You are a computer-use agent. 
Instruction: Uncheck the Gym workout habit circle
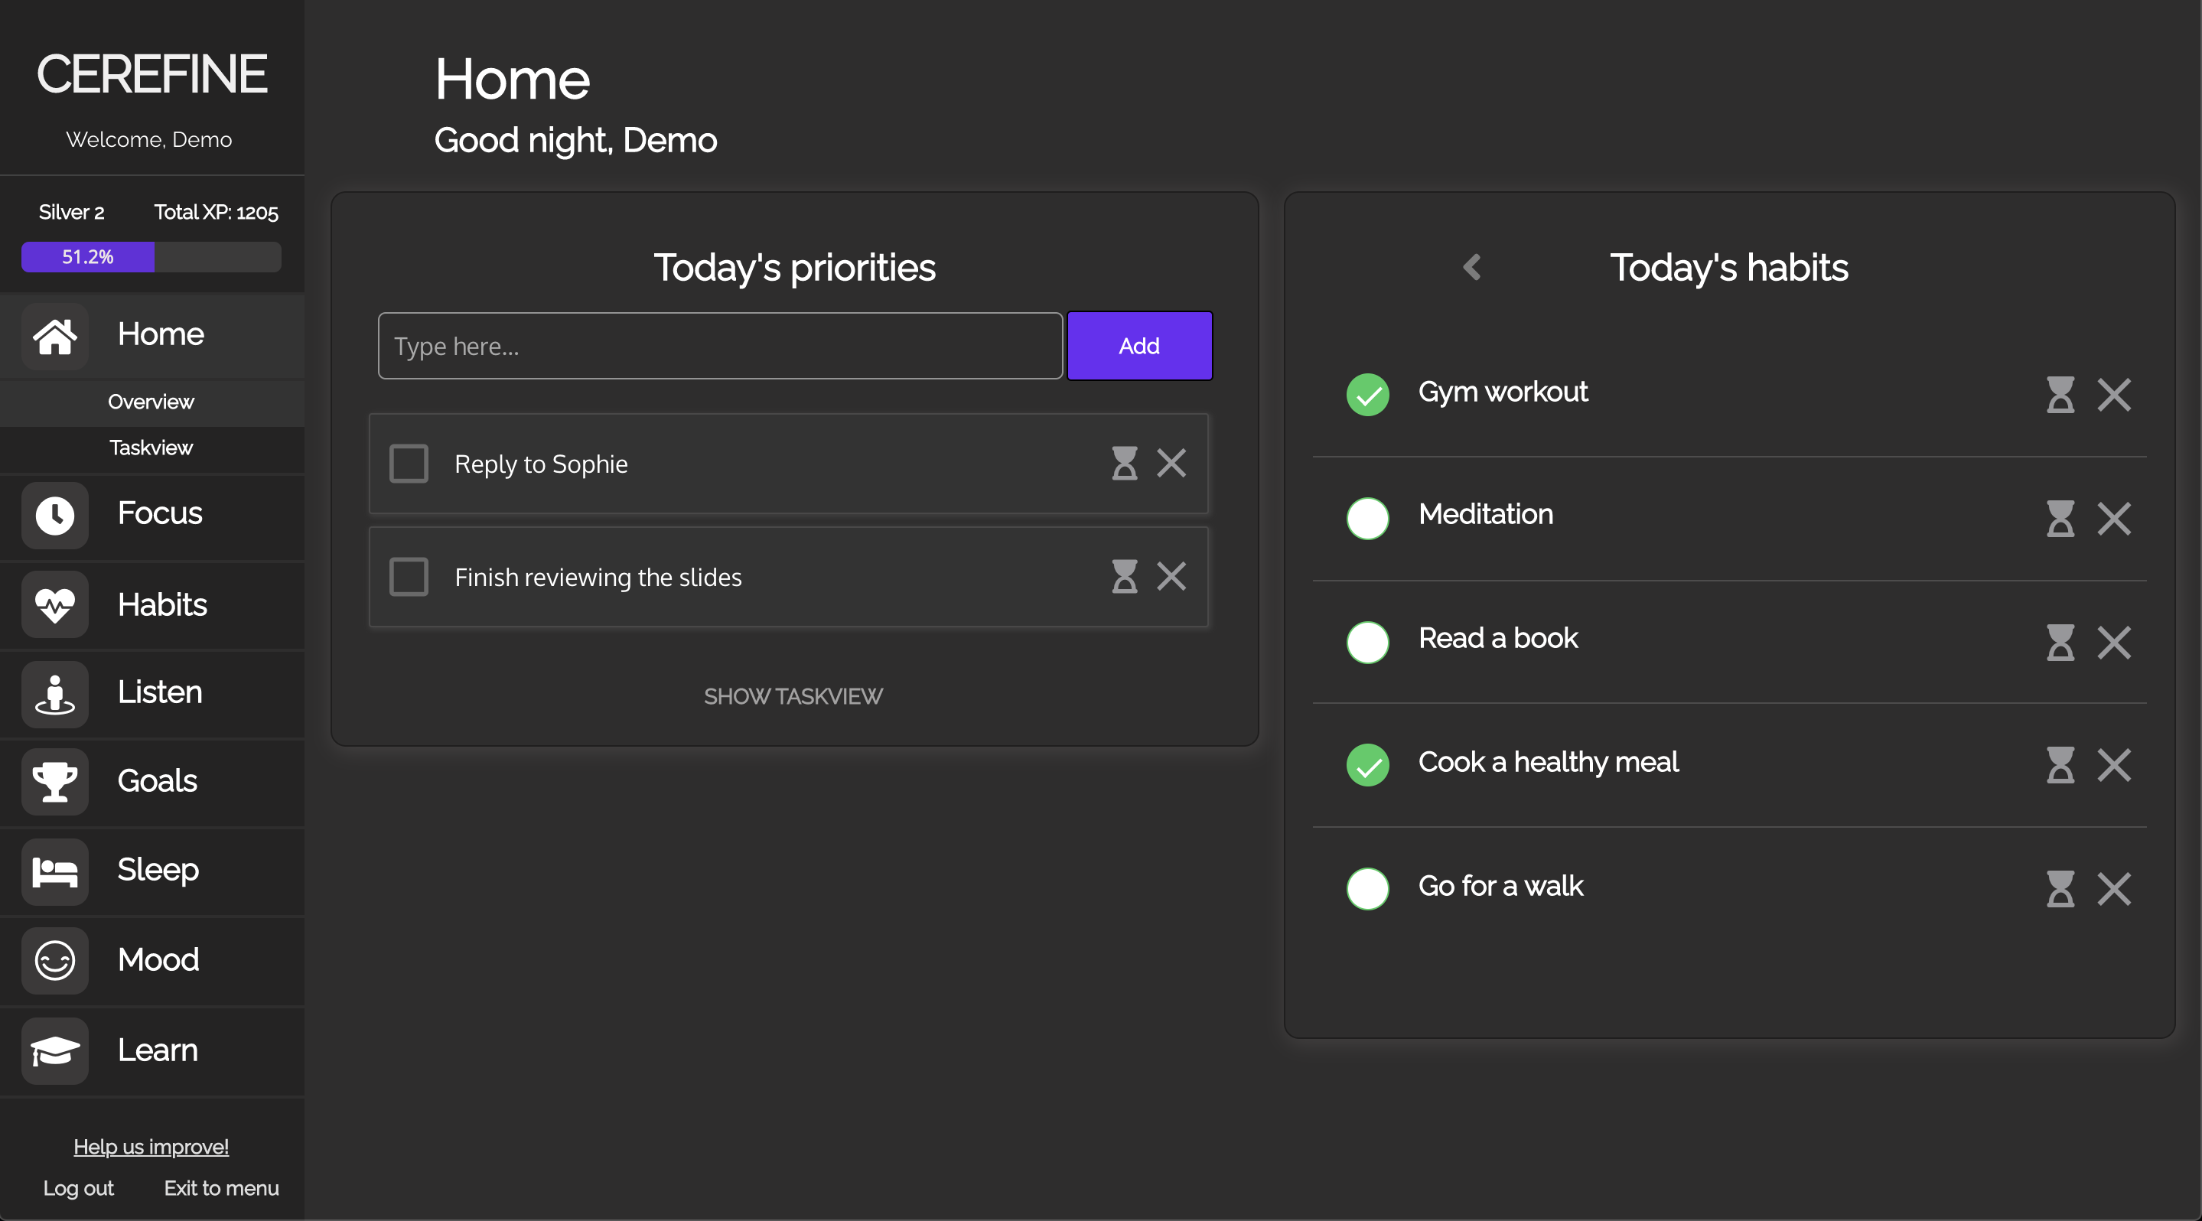[x=1368, y=395]
